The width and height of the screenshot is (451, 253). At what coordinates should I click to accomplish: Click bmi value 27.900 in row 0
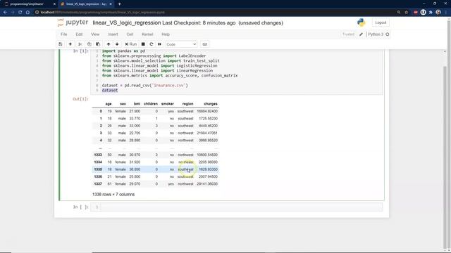tap(135, 111)
